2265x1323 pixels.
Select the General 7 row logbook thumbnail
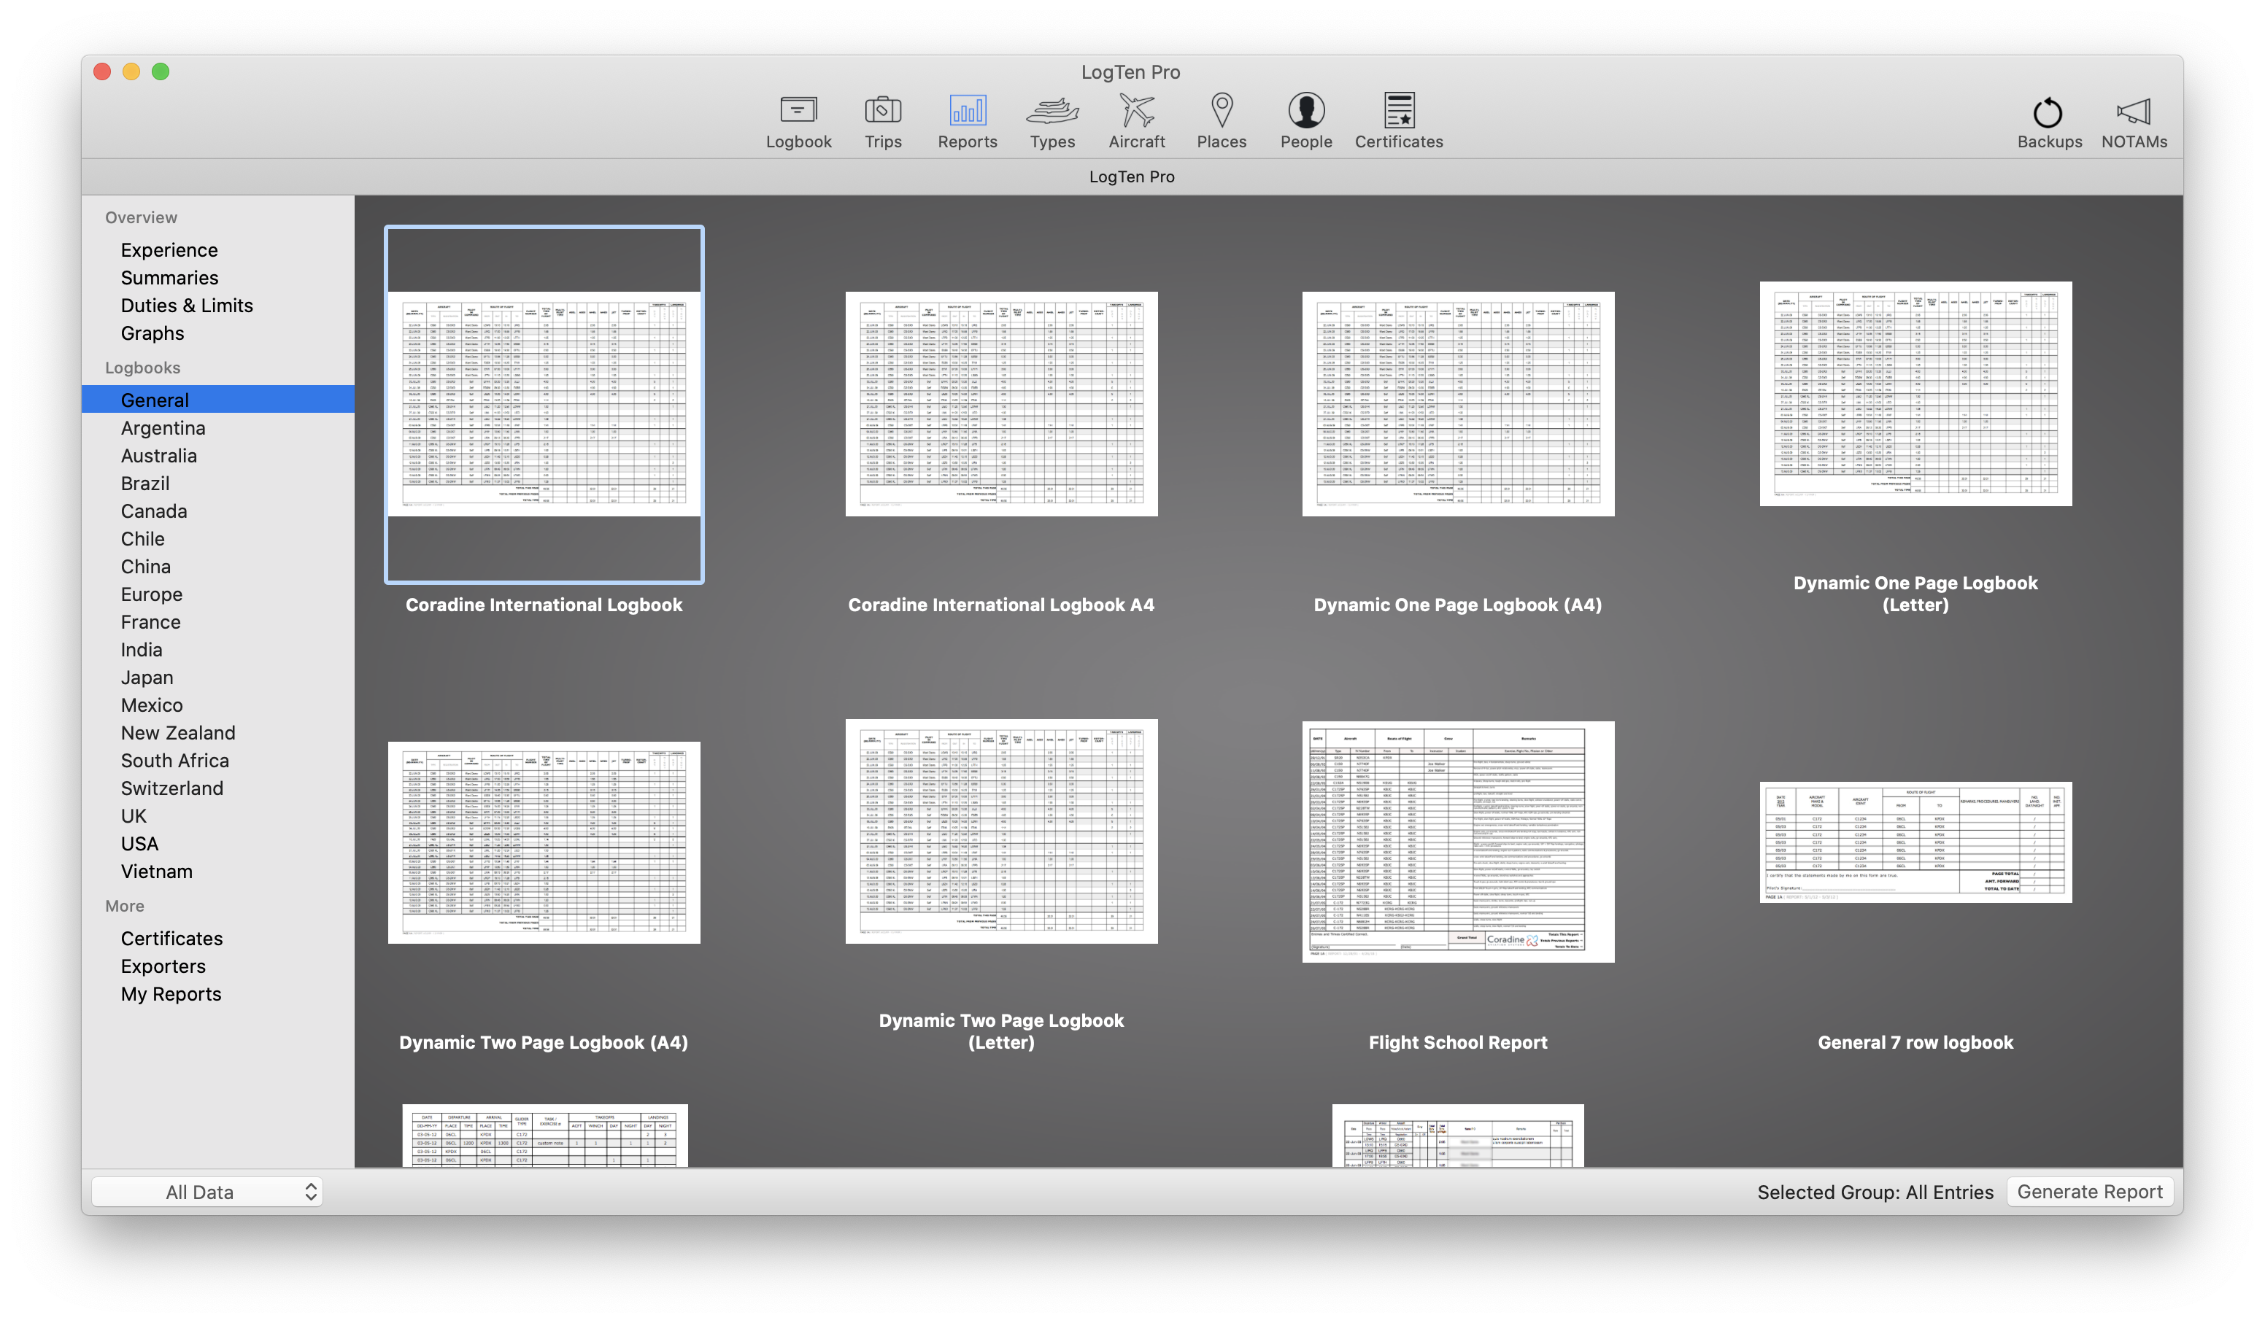point(1915,842)
